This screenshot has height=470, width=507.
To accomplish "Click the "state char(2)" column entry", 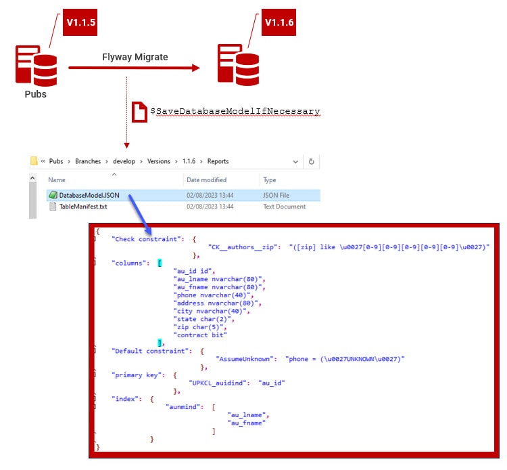I will point(202,319).
